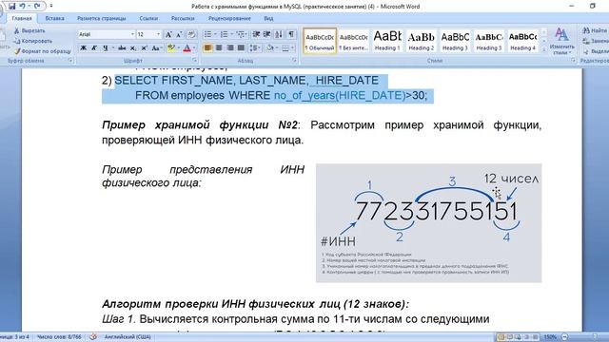
Task: Open the Вид ribbon tab
Action: point(268,18)
